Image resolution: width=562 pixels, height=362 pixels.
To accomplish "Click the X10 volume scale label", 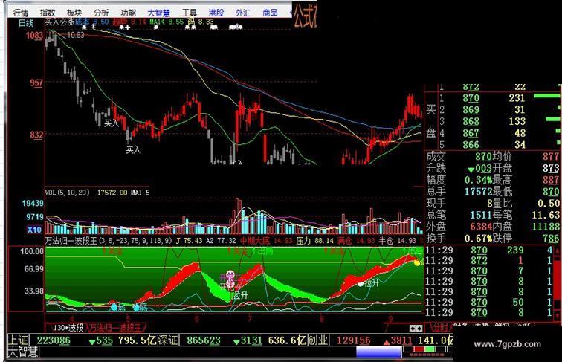I will pyautogui.click(x=34, y=230).
